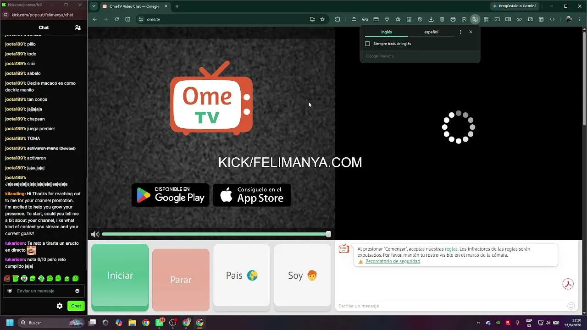The image size is (587, 330).
Task: Open the OmeTV chat emoji picker
Action: pos(571,306)
